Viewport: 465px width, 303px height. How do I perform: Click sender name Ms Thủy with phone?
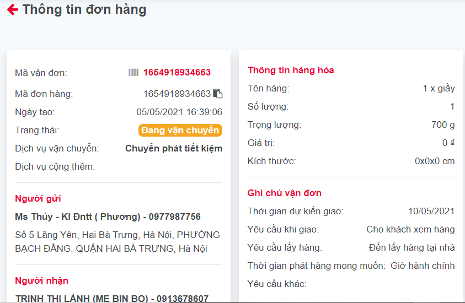(108, 217)
